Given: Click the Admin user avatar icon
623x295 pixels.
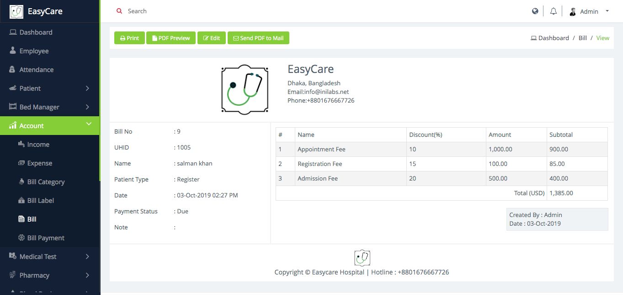Looking at the screenshot, I should tap(573, 12).
